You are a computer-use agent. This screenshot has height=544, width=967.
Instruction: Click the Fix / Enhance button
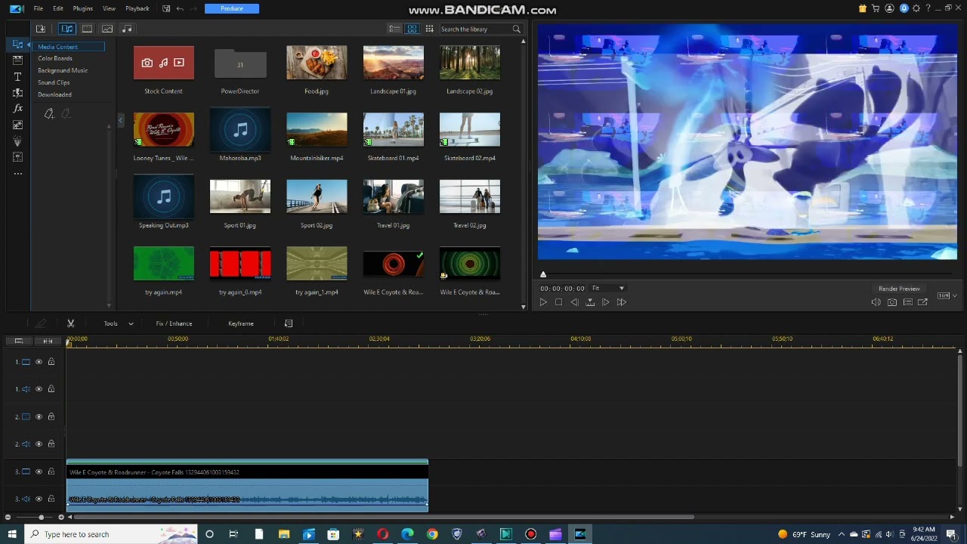pos(174,323)
